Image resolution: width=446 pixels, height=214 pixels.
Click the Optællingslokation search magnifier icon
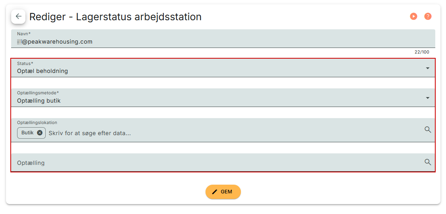click(428, 130)
